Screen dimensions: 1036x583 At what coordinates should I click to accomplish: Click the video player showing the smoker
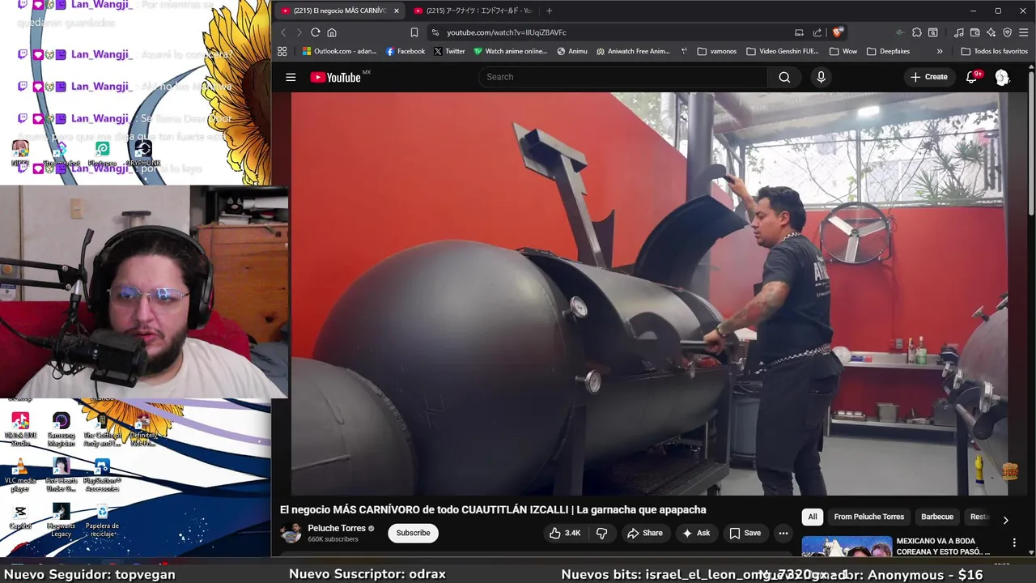coord(649,293)
